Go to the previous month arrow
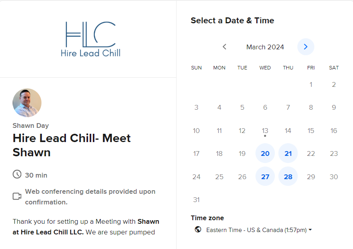This screenshot has height=249, width=353. tap(224, 47)
